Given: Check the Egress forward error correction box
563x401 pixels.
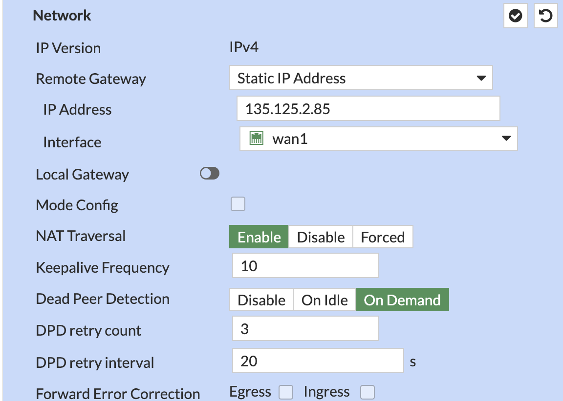Looking at the screenshot, I should (286, 392).
